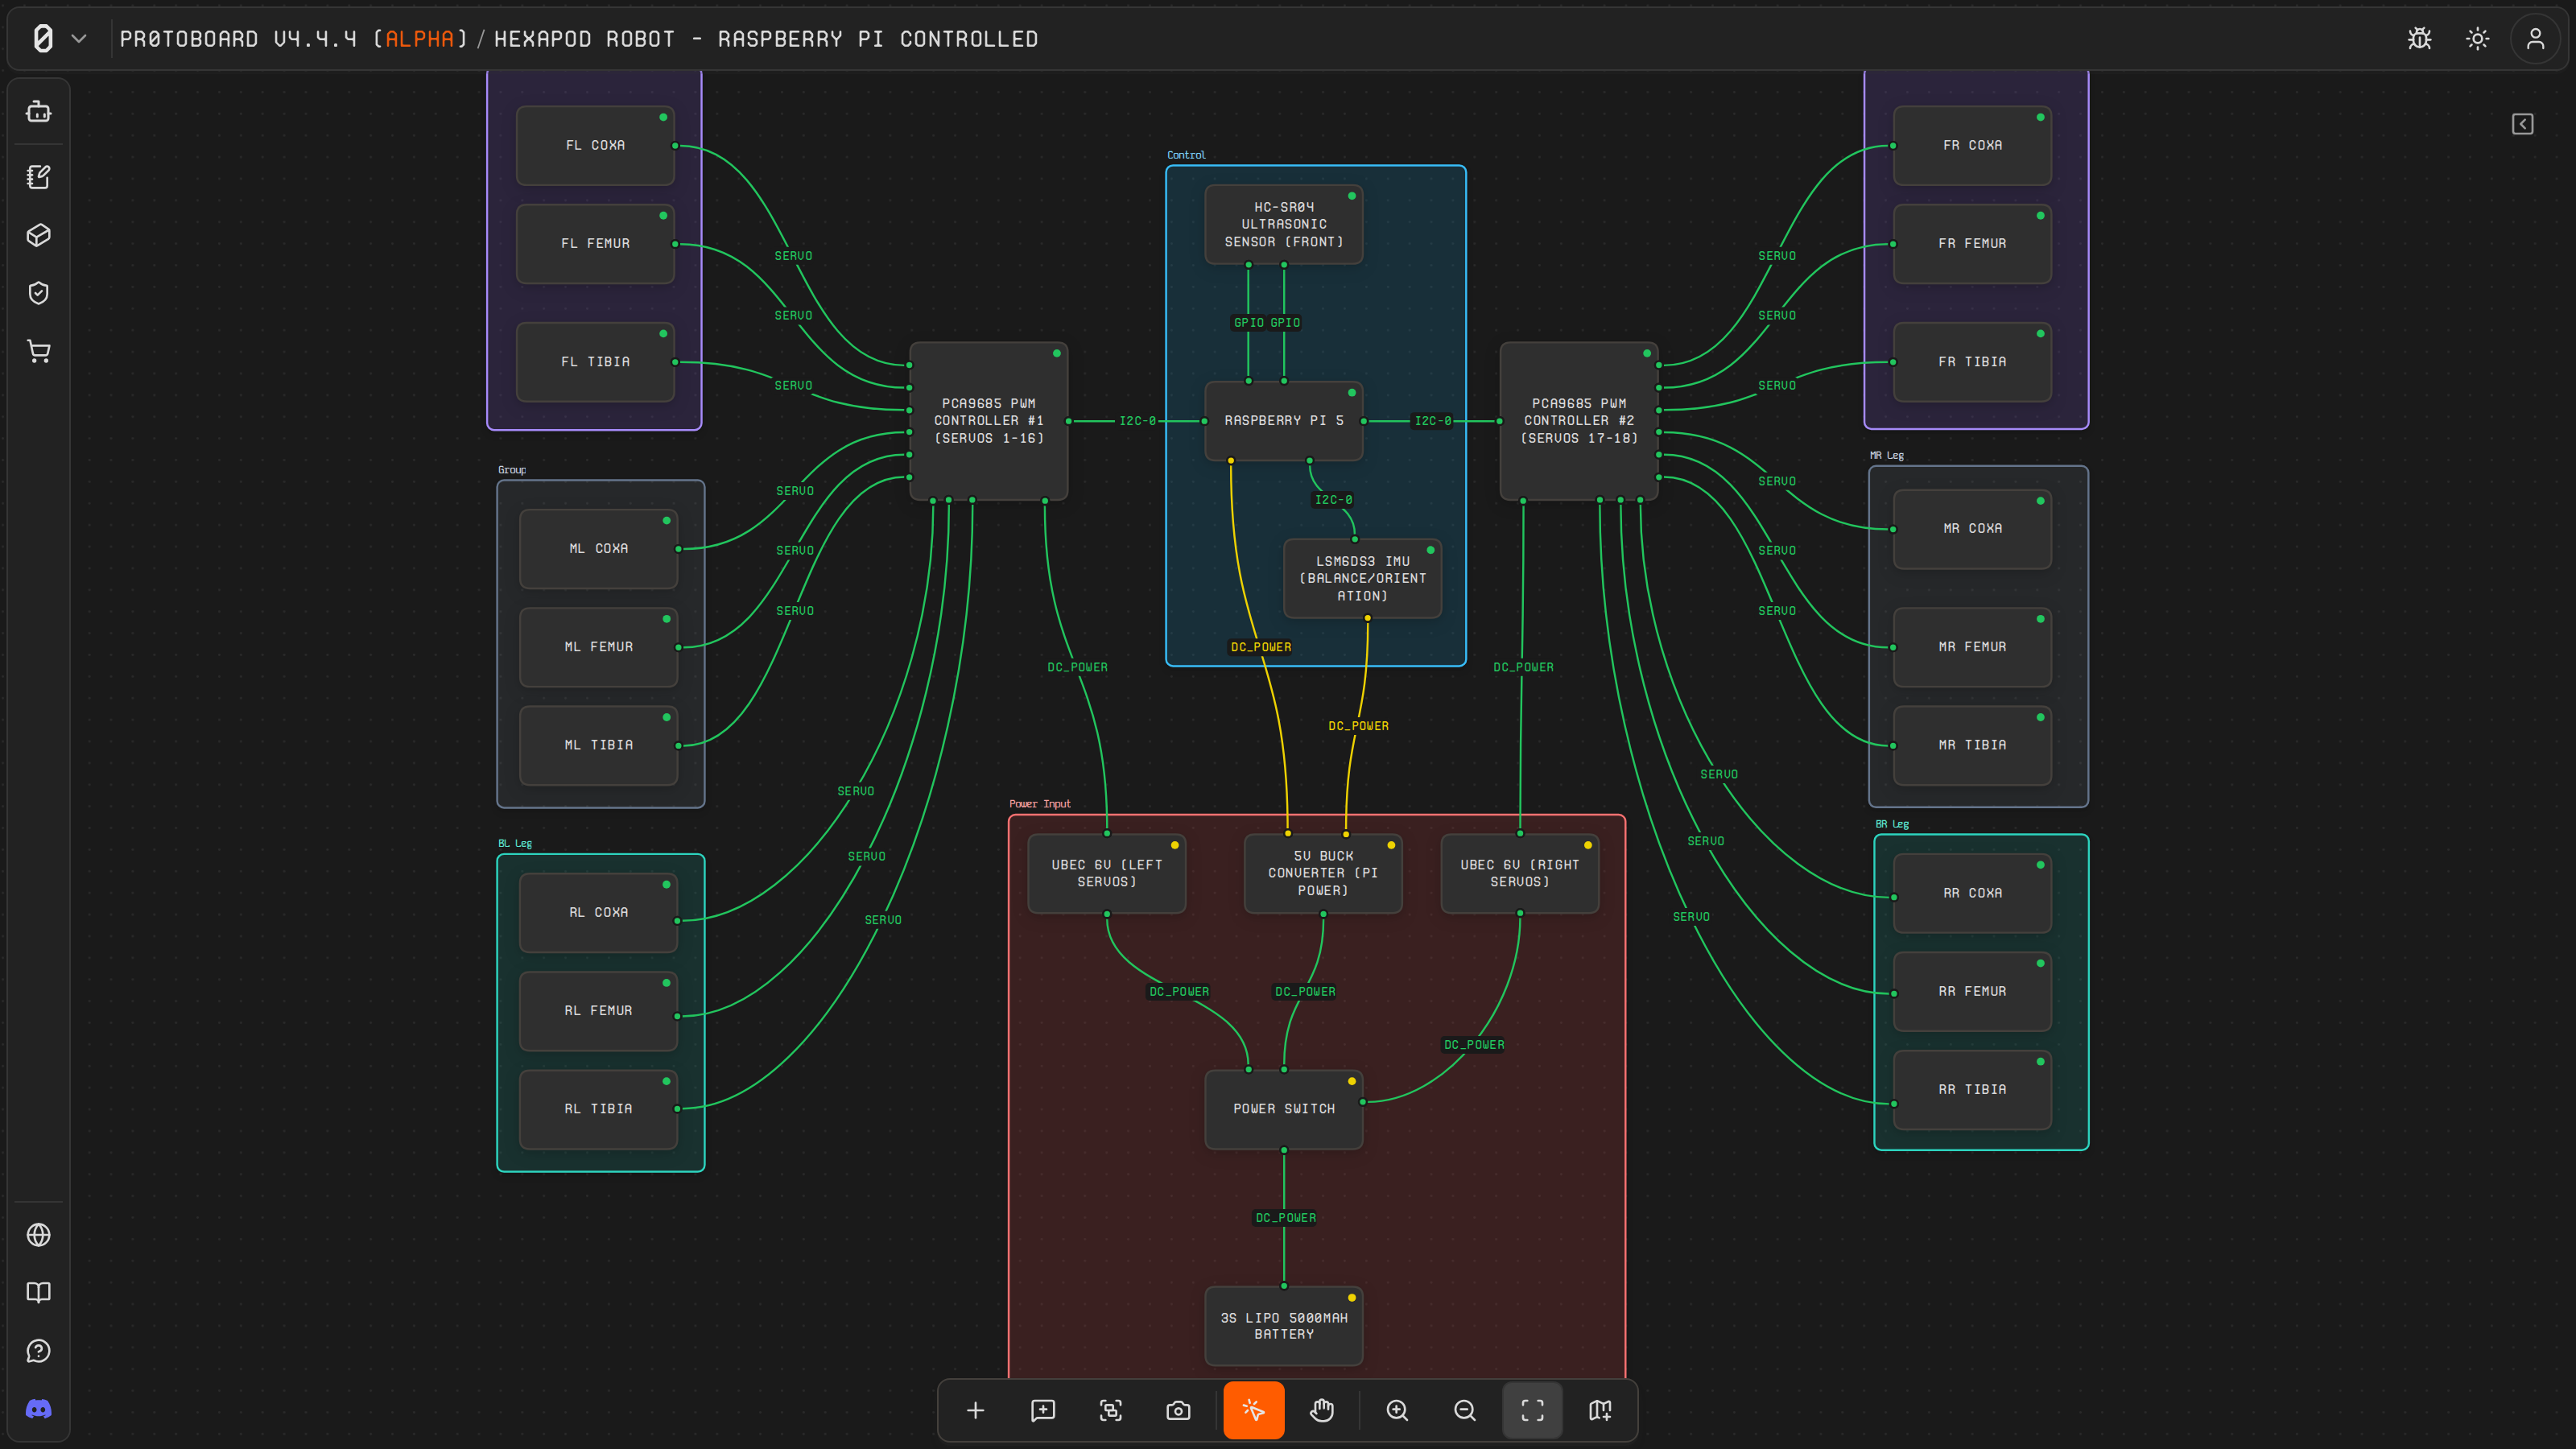Open the cube components sidebar icon
Screen dimensions: 2576x1449
(39, 235)
